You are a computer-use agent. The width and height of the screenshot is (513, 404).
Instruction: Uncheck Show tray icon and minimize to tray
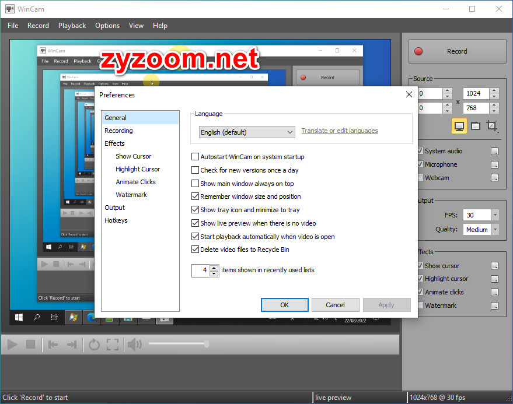pos(195,210)
